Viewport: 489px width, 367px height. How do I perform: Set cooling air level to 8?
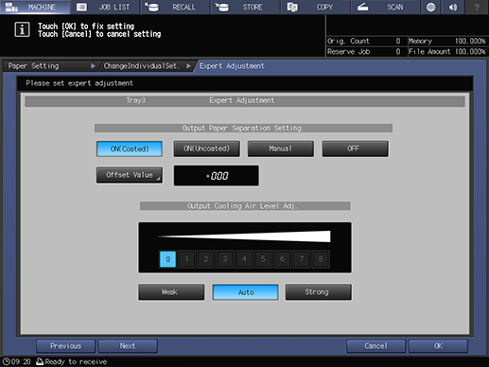[321, 259]
